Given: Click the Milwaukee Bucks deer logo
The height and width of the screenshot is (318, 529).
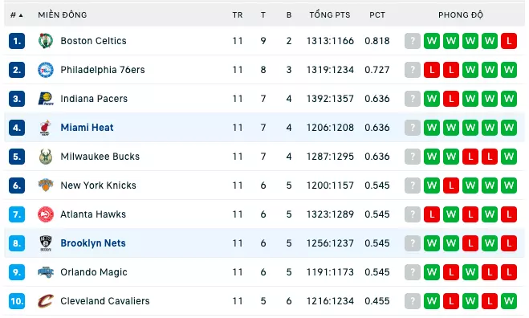Looking at the screenshot, I should click(x=46, y=157).
